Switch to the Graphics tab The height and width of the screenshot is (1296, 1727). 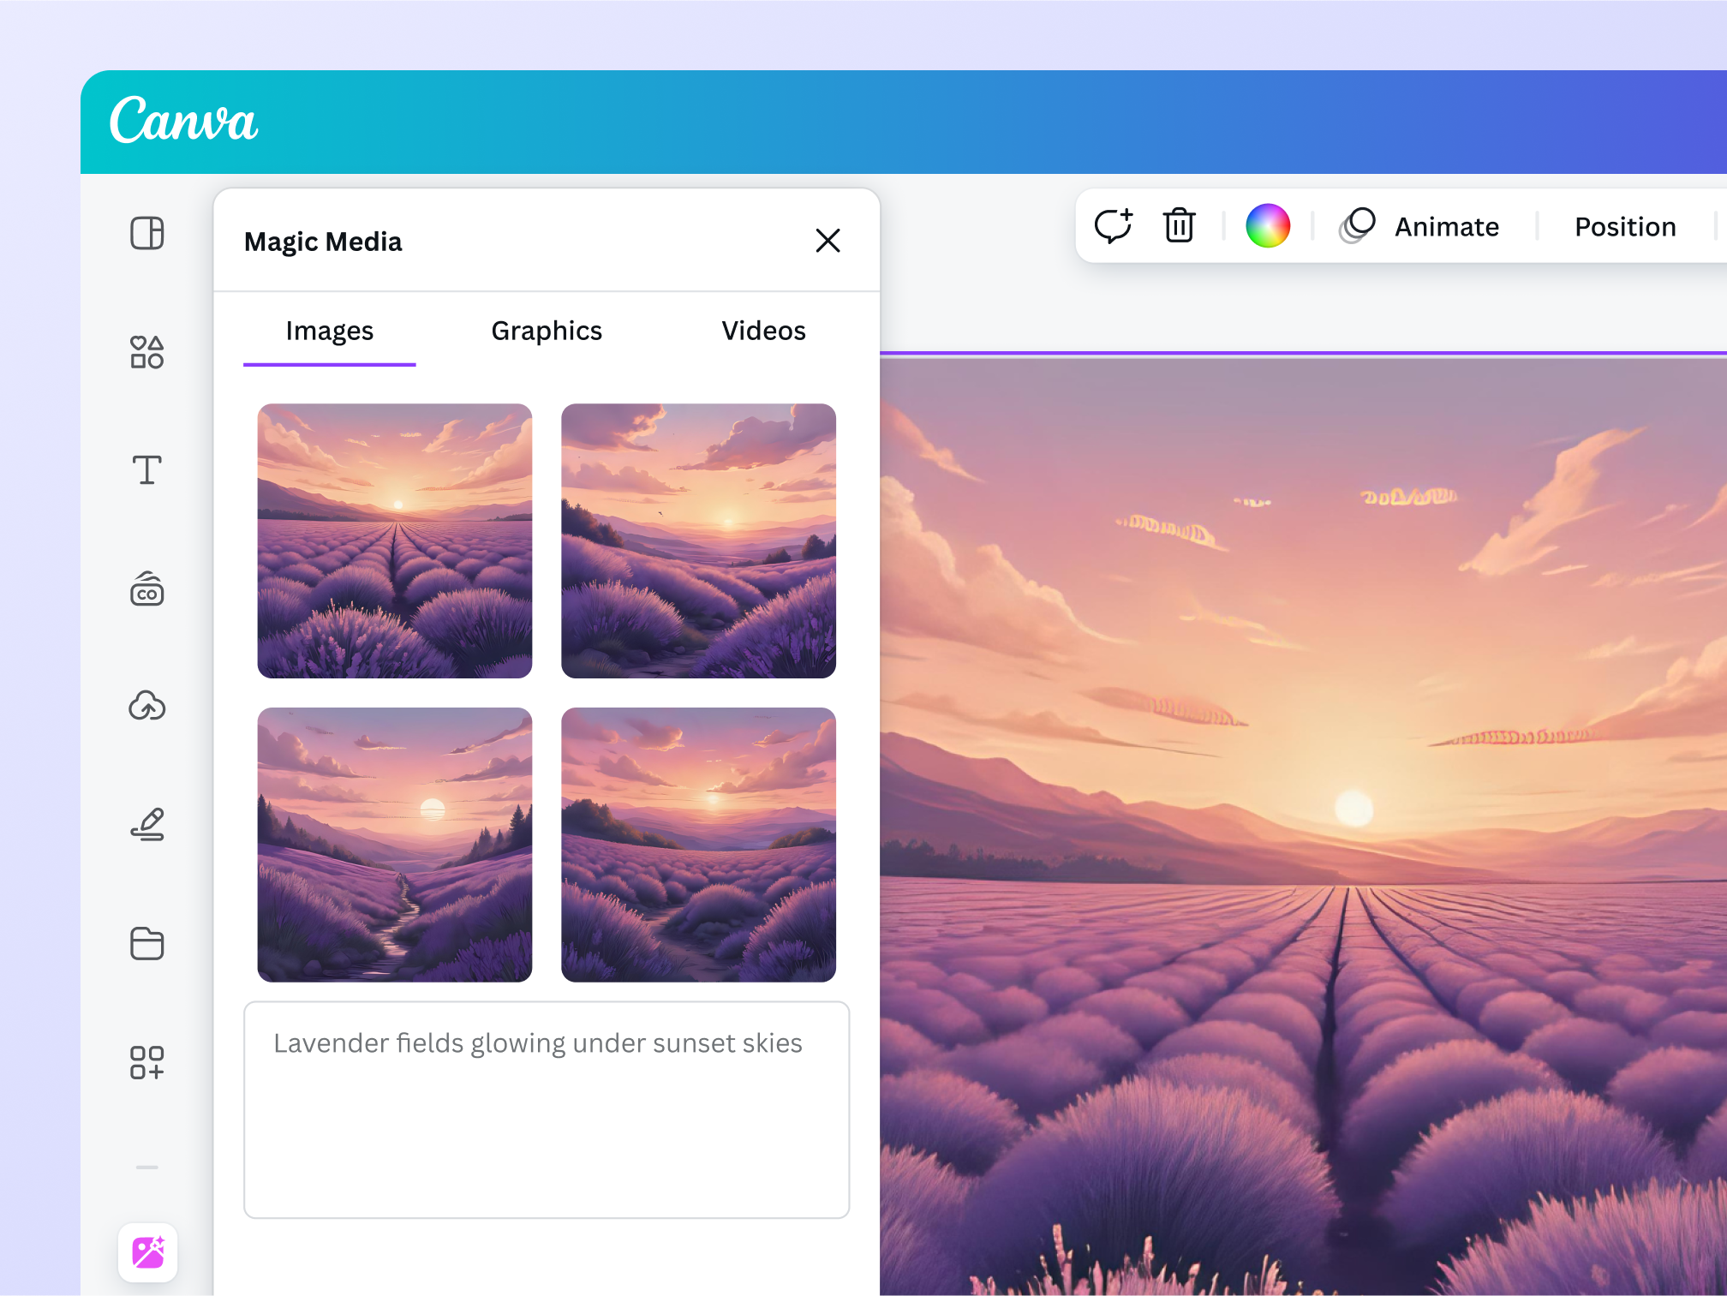point(547,331)
